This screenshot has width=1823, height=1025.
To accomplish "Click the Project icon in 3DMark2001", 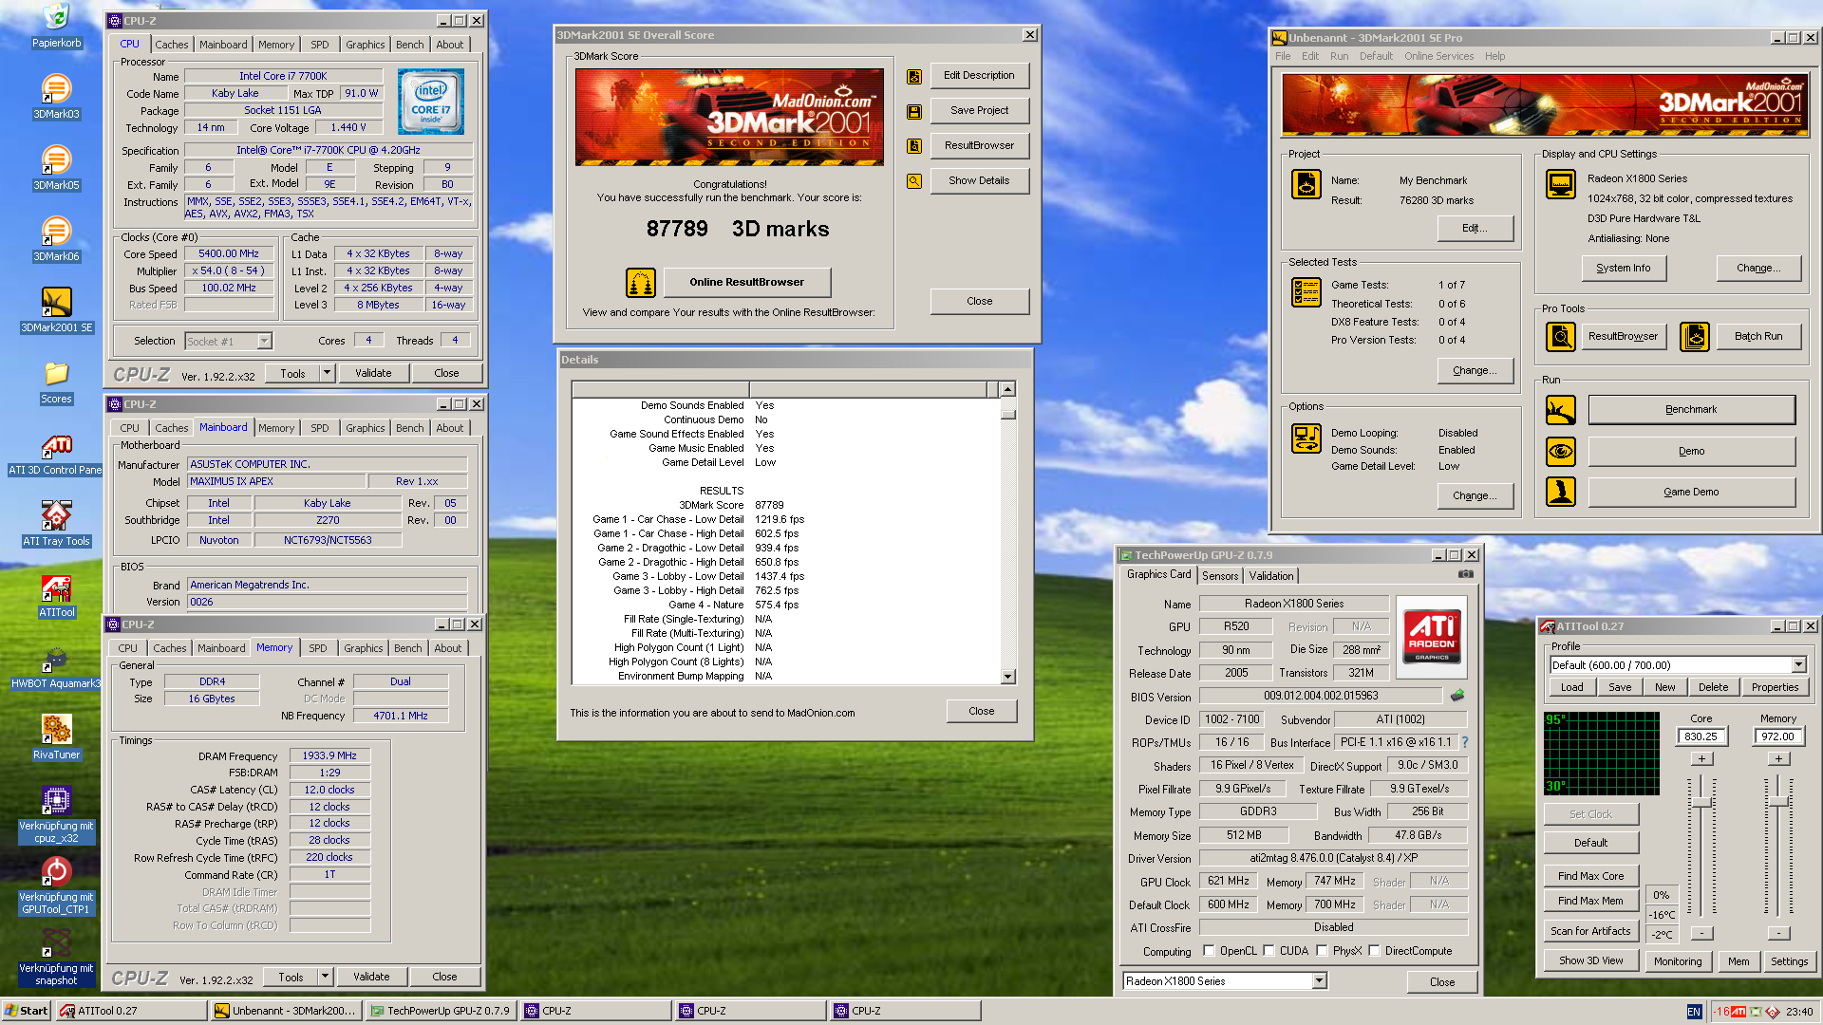I will (x=1306, y=183).
